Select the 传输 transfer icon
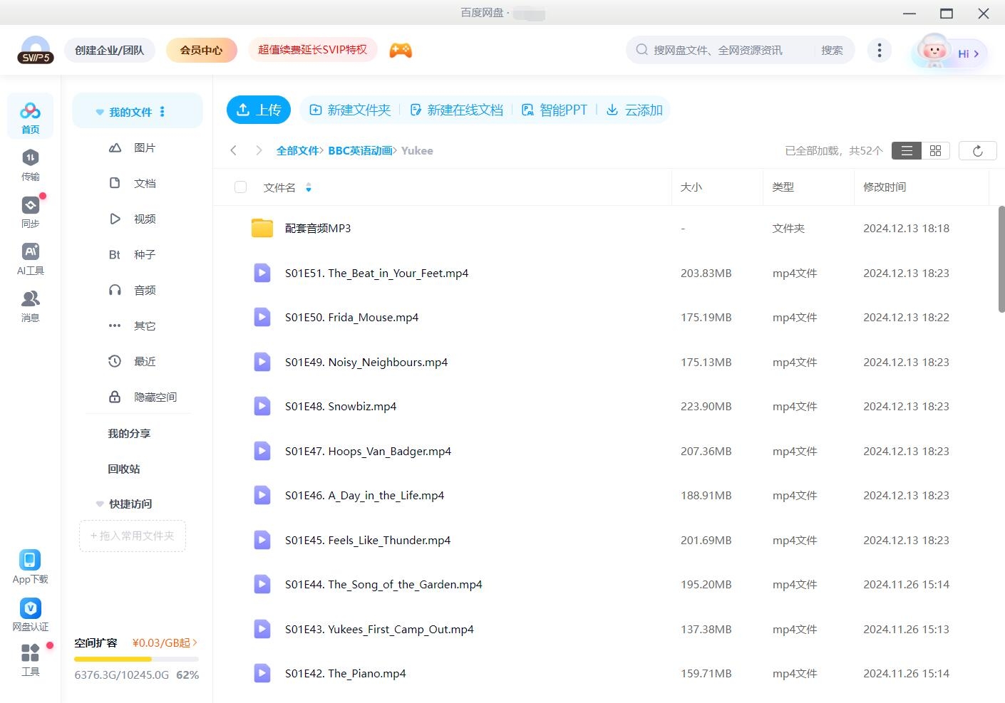This screenshot has height=703, width=1005. [30, 162]
